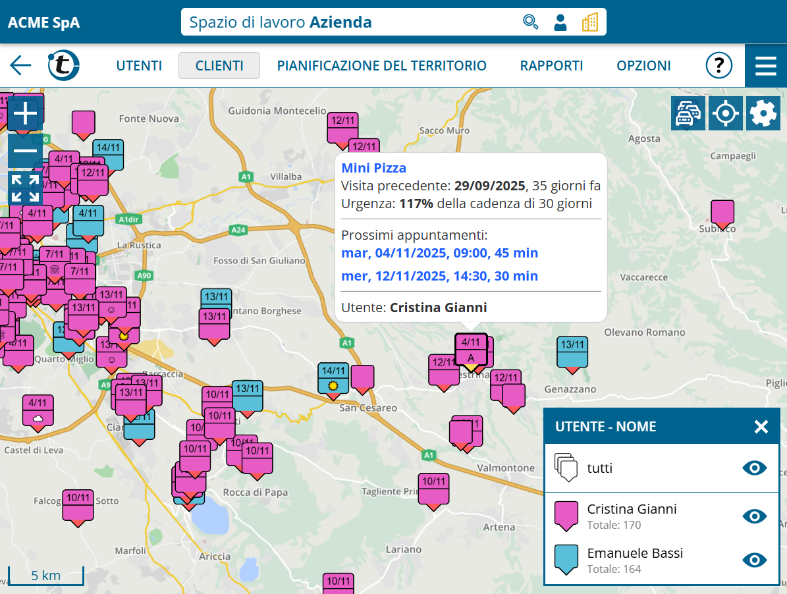This screenshot has width=787, height=594.
Task: Close the UTENTE - NOME legend panel
Action: pyautogui.click(x=761, y=427)
